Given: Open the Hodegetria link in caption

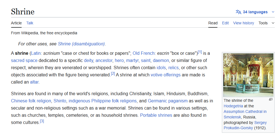Looking at the screenshot, I should pyautogui.click(x=233, y=106).
